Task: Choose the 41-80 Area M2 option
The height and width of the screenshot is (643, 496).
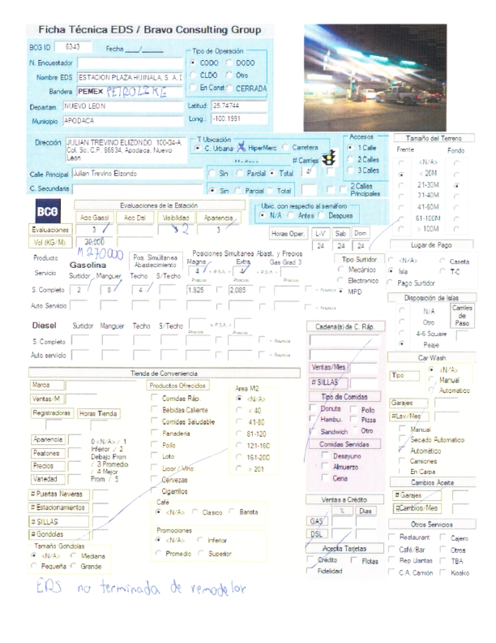Action: tap(239, 421)
